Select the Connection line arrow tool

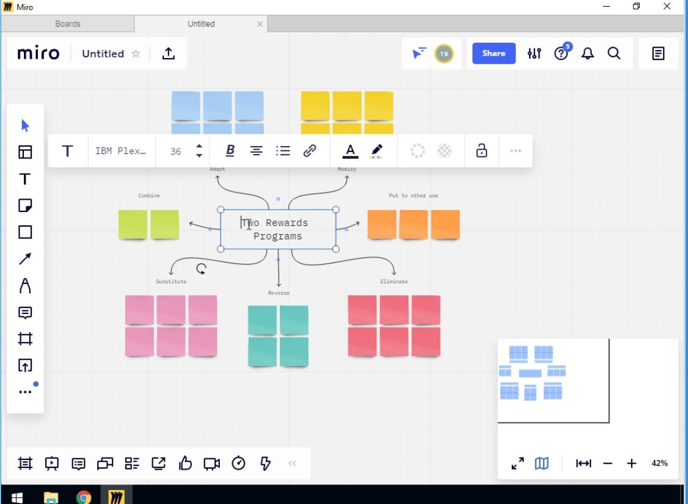(25, 259)
